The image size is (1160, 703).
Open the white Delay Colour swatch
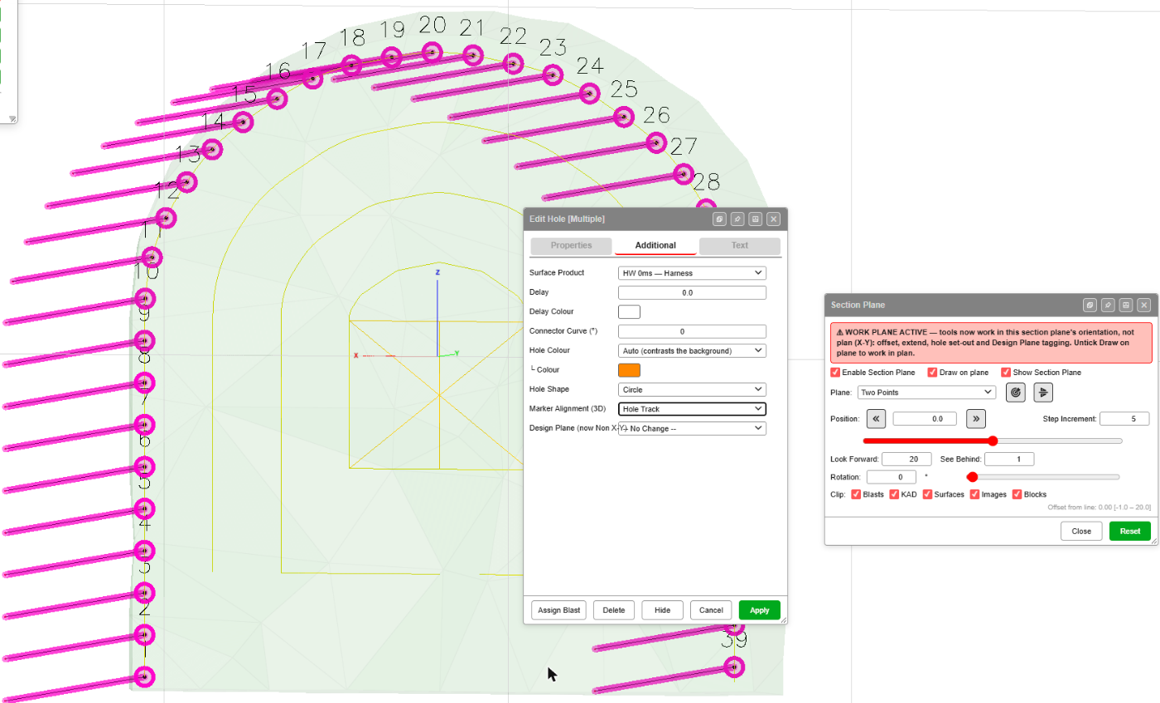coord(630,312)
